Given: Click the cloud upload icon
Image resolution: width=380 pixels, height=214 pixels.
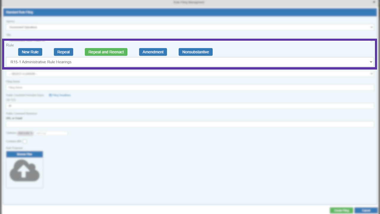Looking at the screenshot, I should (x=24, y=171).
